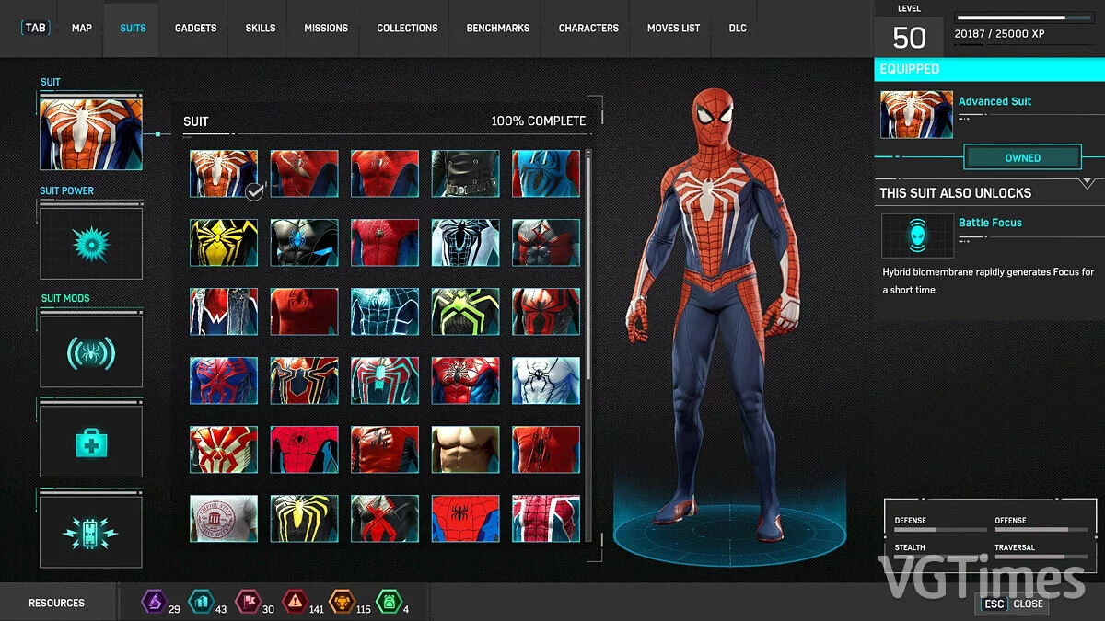The height and width of the screenshot is (621, 1105).
Task: Click the checkmark on equipped Advanced Suit
Action: pos(255,190)
